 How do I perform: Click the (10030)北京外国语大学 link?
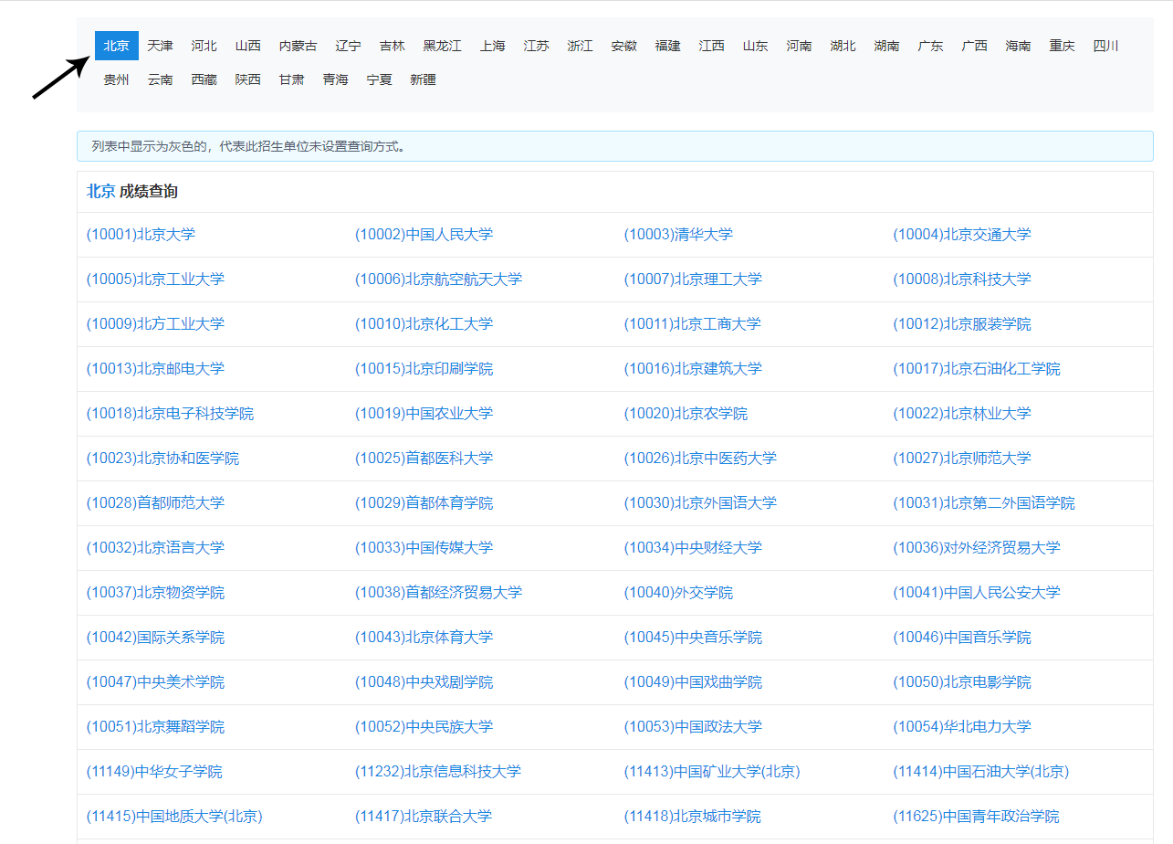pos(700,503)
